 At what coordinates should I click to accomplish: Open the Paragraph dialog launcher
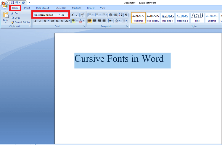[127, 26]
